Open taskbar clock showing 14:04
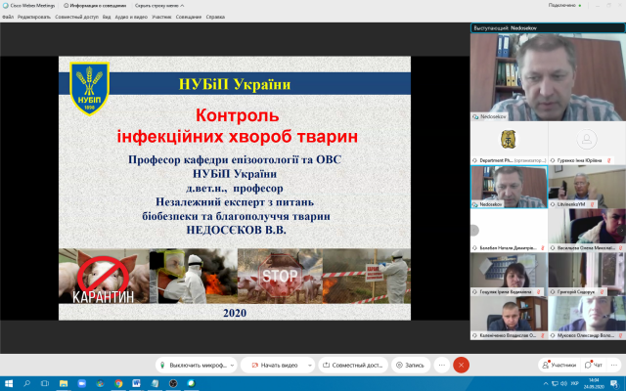 594,384
